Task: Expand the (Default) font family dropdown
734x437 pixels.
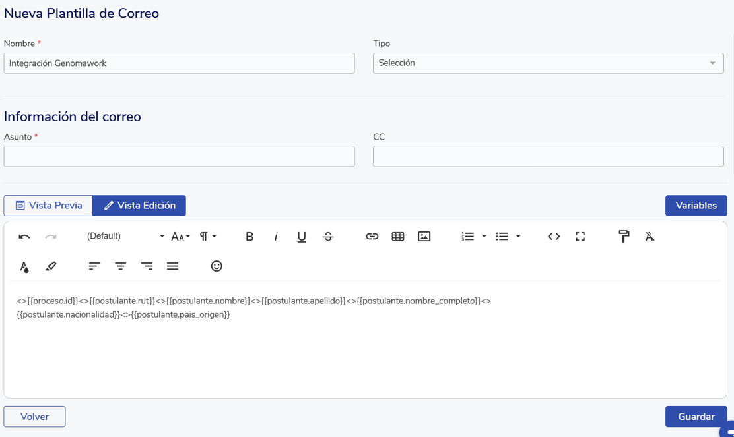Action: (x=125, y=237)
